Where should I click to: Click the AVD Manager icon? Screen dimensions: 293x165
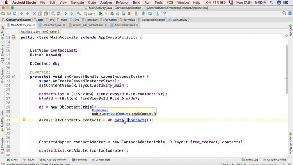136,13
